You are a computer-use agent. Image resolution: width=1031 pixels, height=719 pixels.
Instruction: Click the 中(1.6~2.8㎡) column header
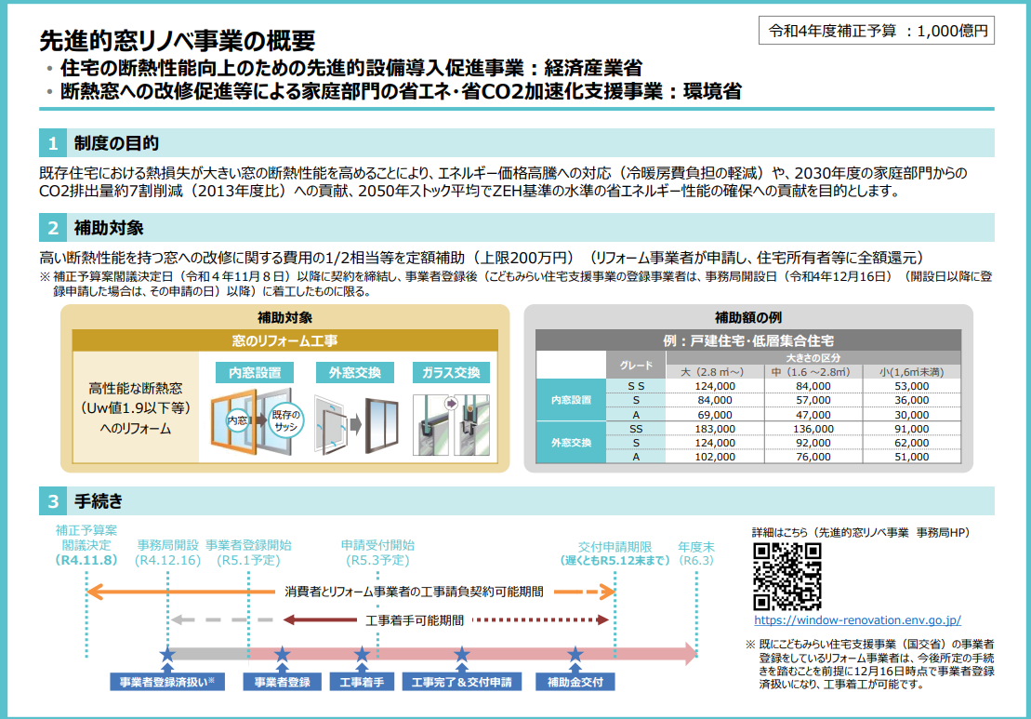[x=813, y=372]
